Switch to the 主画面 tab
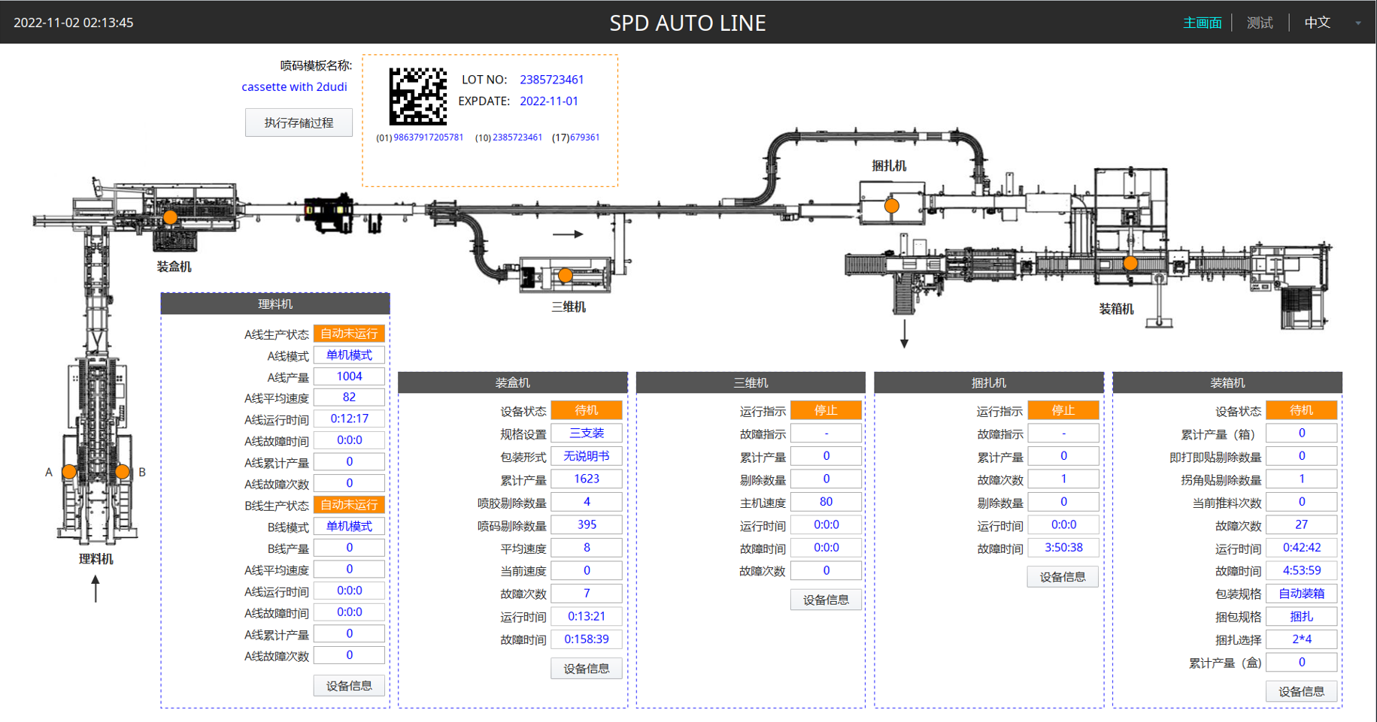The width and height of the screenshot is (1377, 722). (x=1202, y=23)
